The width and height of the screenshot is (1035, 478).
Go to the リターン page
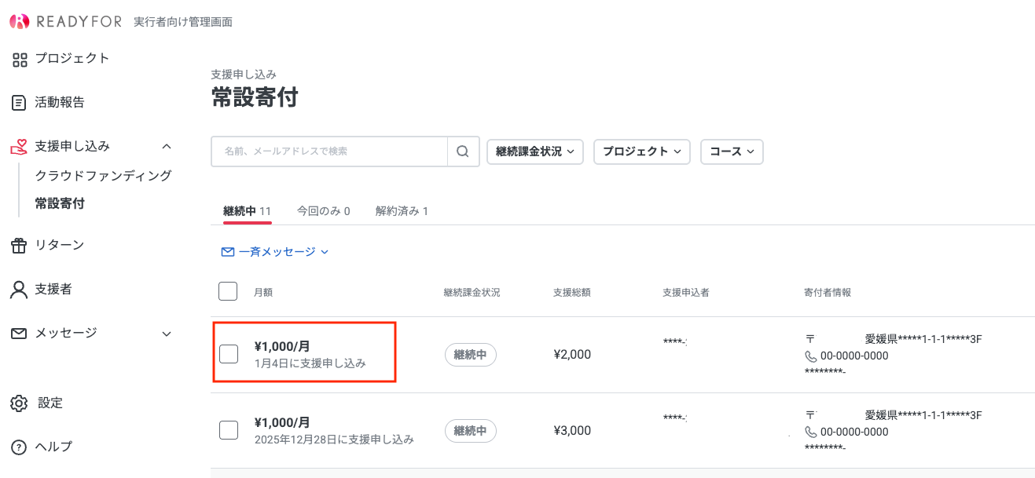60,246
